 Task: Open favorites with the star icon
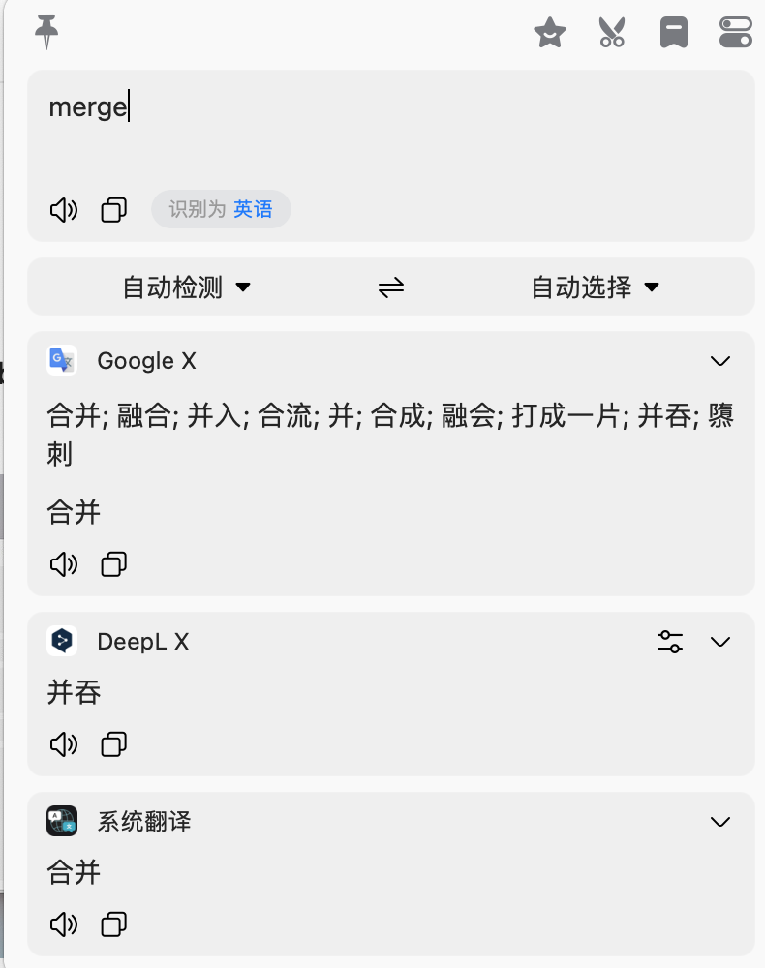coord(549,32)
